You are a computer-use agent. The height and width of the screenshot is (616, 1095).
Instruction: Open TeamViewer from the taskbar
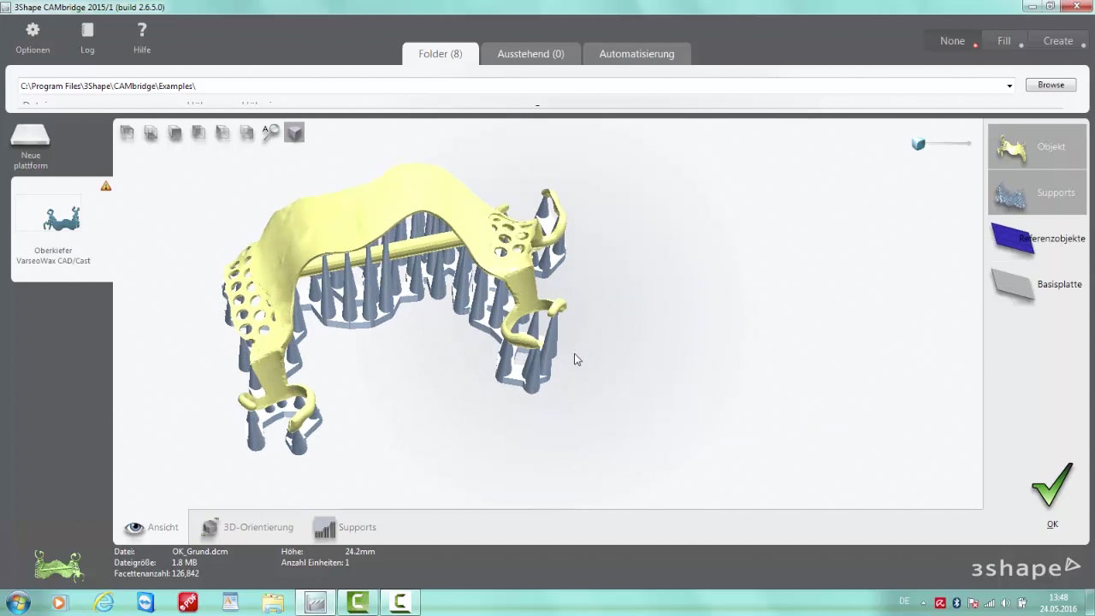145,602
